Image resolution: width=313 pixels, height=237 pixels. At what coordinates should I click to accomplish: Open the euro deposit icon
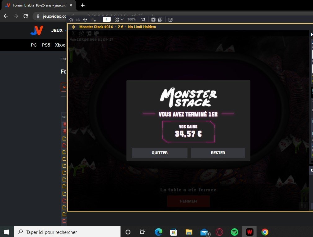pyautogui.click(x=85, y=20)
